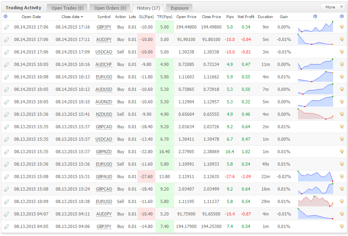Click the GBPNZD symbol link
Viewport: 348px width, 236px height.
click(x=104, y=152)
